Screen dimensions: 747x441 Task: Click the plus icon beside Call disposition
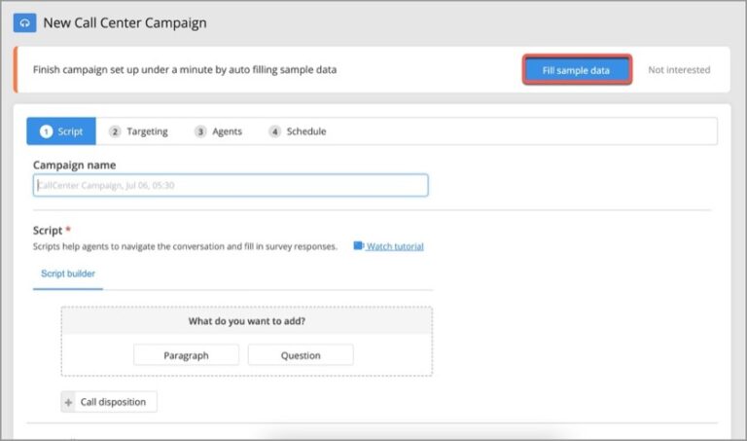click(68, 401)
